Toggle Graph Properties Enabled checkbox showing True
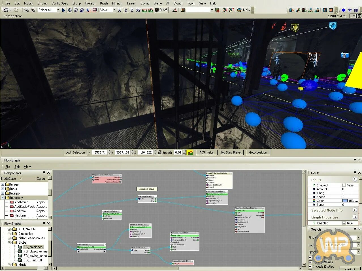The width and height of the screenshot is (362, 271). [x=344, y=223]
